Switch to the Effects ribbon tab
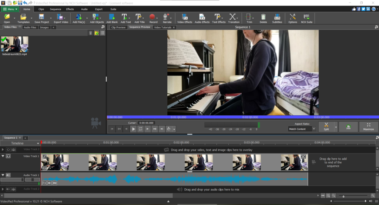Screen dimensions: 379x205 [x=70, y=9]
